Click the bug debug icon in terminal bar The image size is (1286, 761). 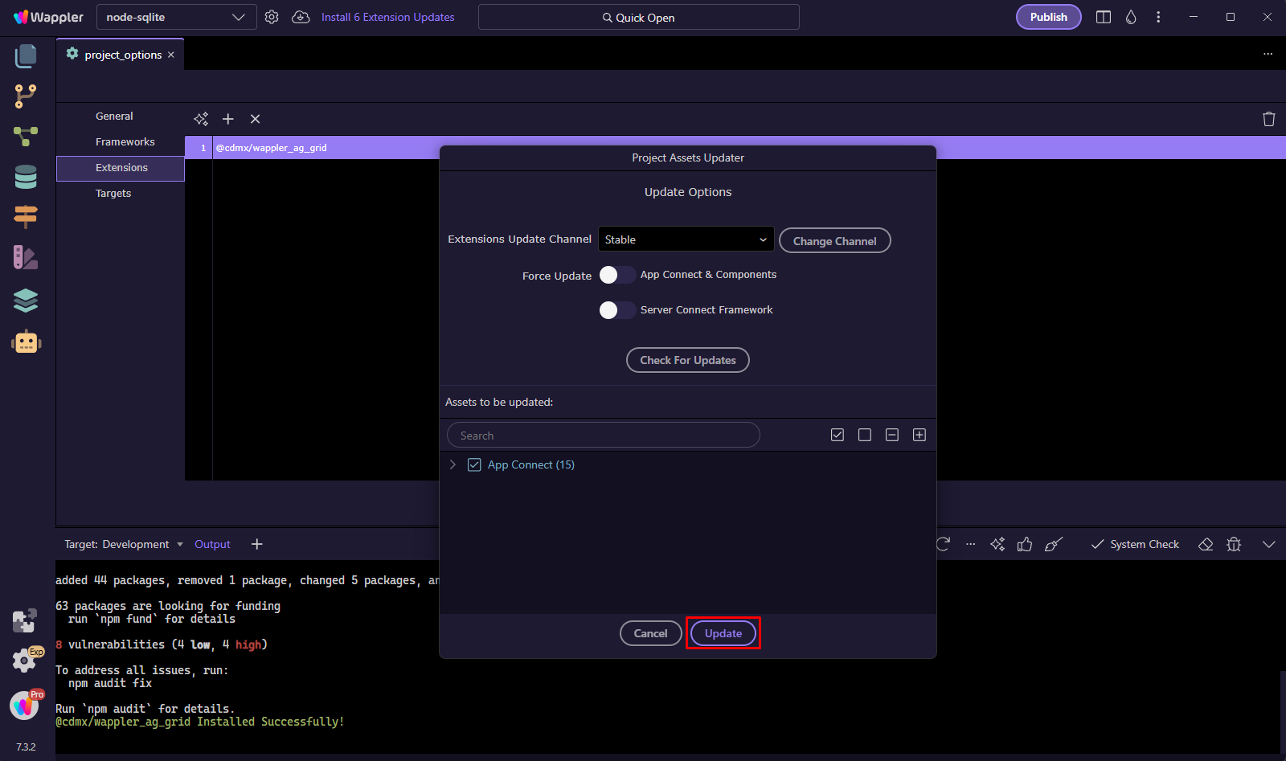pos(1234,545)
